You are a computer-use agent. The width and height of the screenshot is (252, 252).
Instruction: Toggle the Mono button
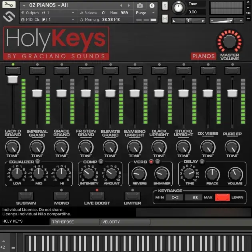[x=62, y=196]
